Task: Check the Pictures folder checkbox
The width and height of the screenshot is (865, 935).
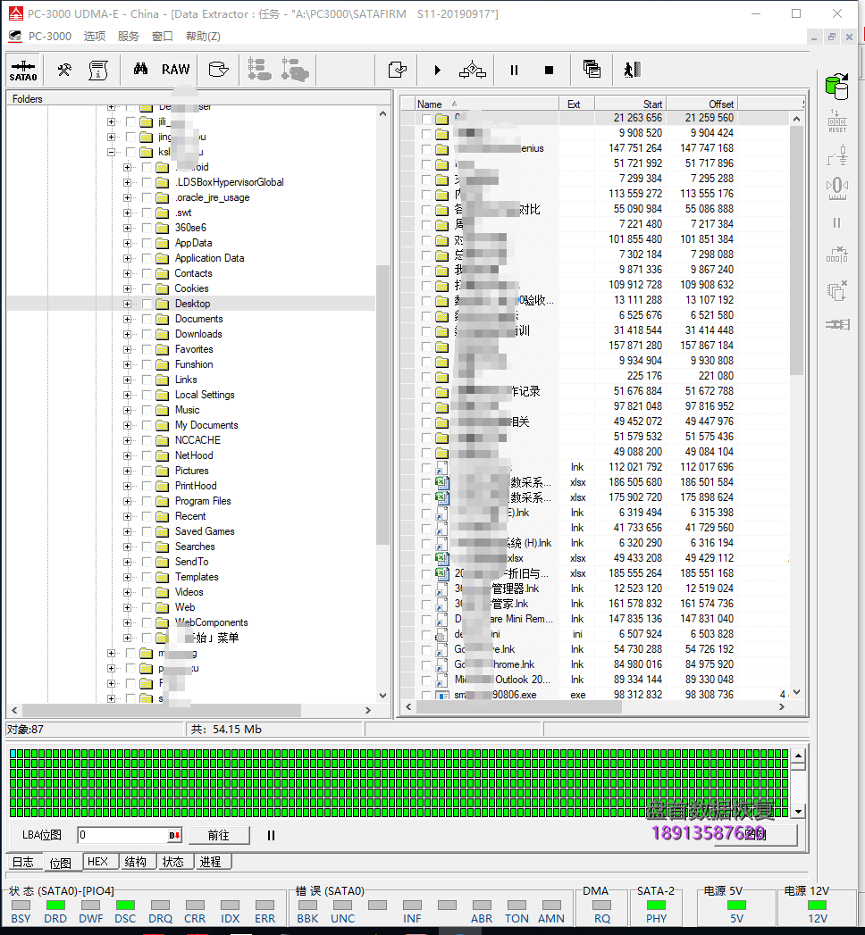Action: pos(147,471)
